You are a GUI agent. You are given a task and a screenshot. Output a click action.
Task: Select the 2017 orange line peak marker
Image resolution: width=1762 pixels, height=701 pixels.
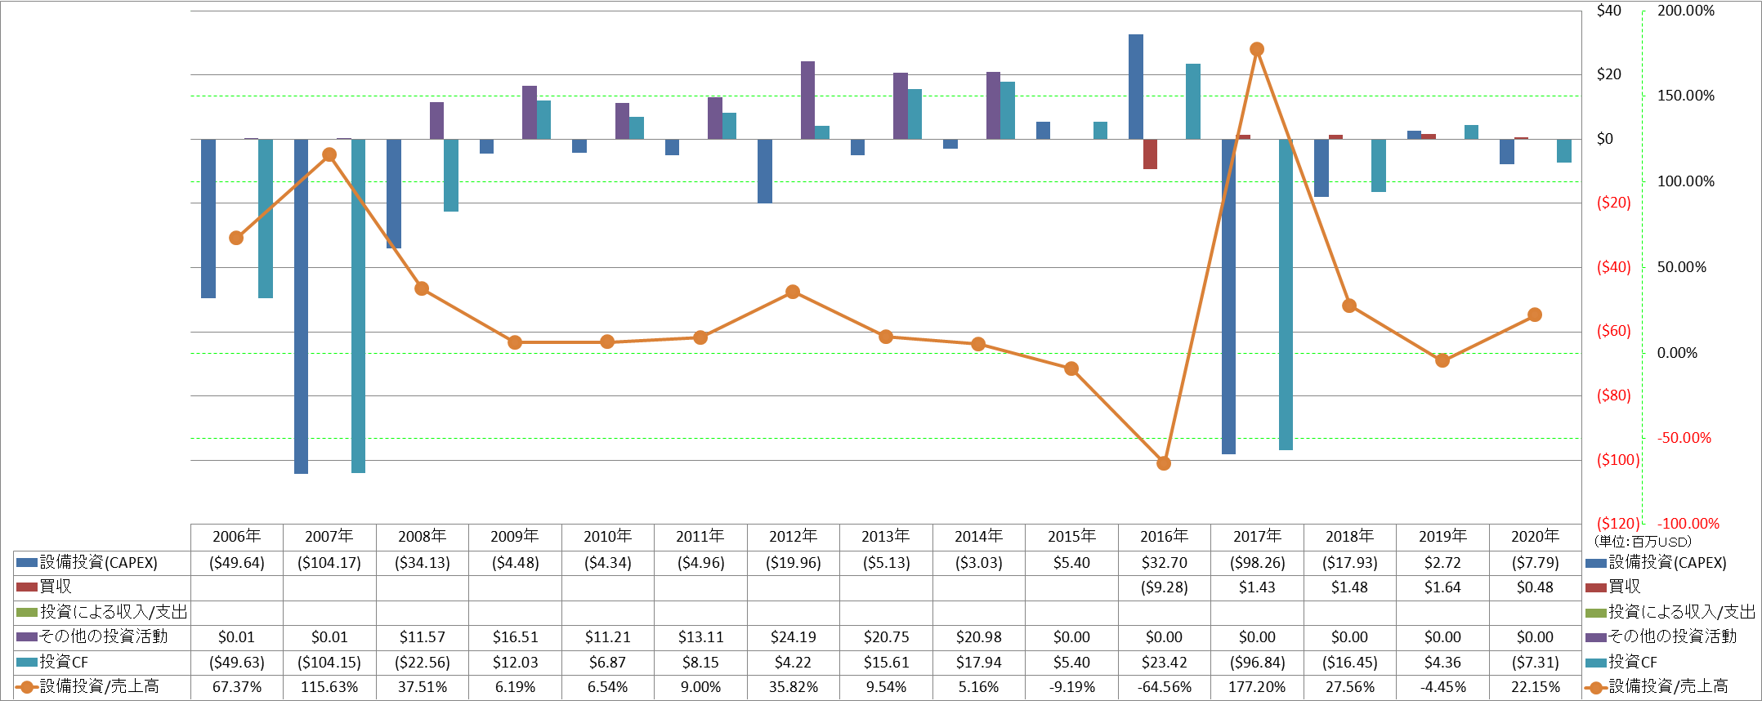(x=1257, y=49)
